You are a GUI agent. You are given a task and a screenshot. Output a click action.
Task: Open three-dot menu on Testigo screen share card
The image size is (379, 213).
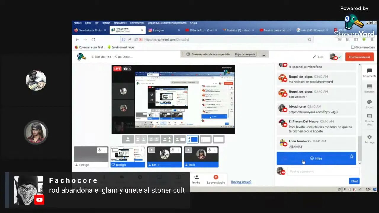click(142, 150)
